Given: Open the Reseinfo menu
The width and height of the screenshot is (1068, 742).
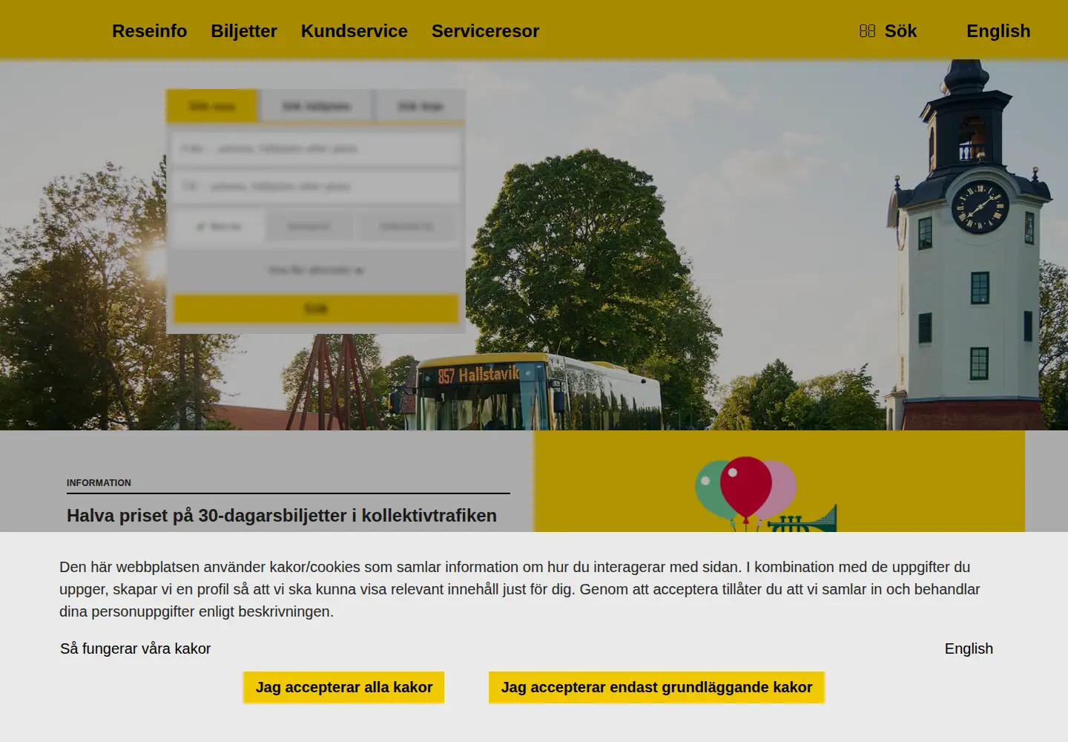Looking at the screenshot, I should 149,31.
